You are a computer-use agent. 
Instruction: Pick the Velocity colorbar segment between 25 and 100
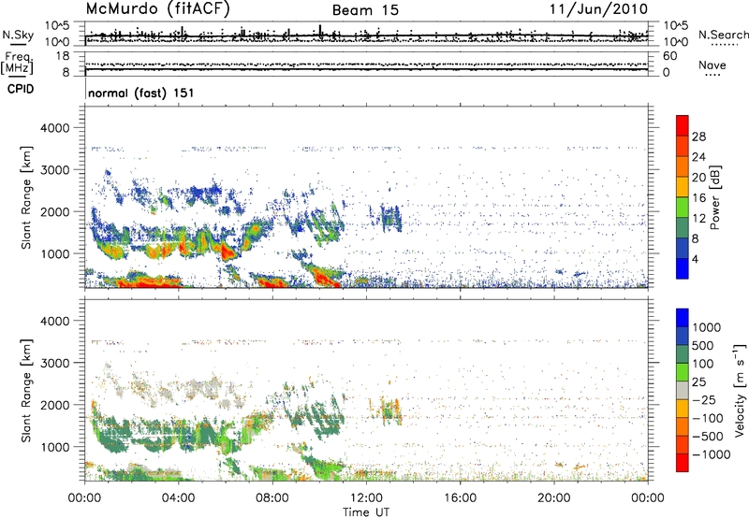683,372
